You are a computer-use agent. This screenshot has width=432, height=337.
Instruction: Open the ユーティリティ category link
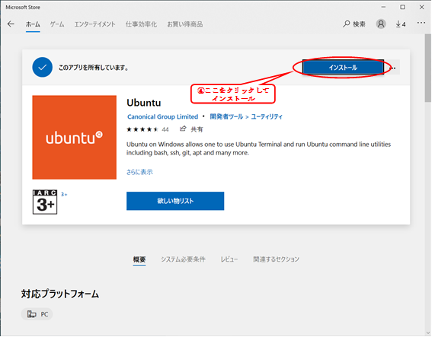coord(267,116)
